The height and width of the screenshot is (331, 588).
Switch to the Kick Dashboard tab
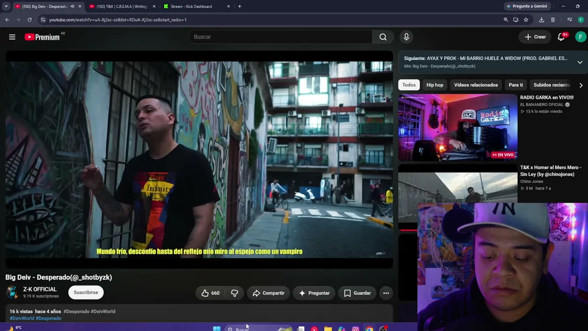[196, 6]
